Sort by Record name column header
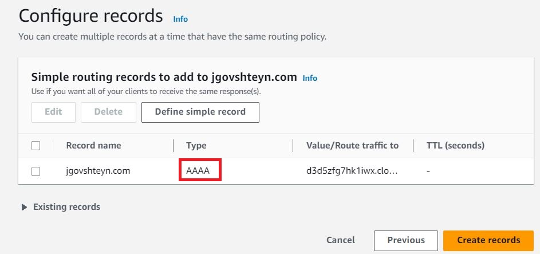The height and width of the screenshot is (254, 540). (93, 146)
